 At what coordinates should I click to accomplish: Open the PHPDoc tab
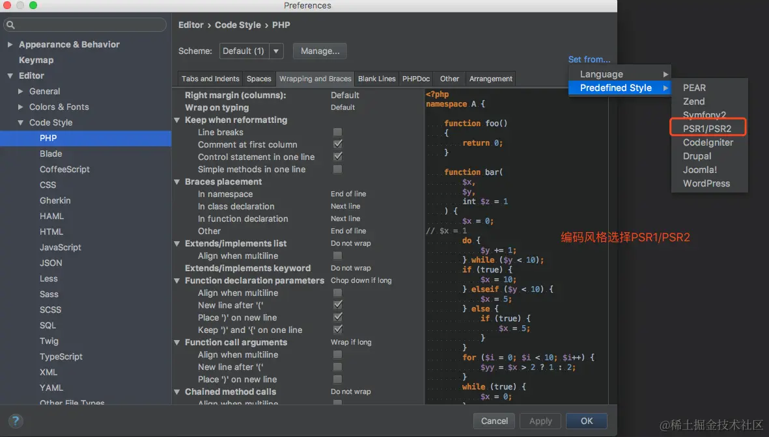(x=416, y=79)
